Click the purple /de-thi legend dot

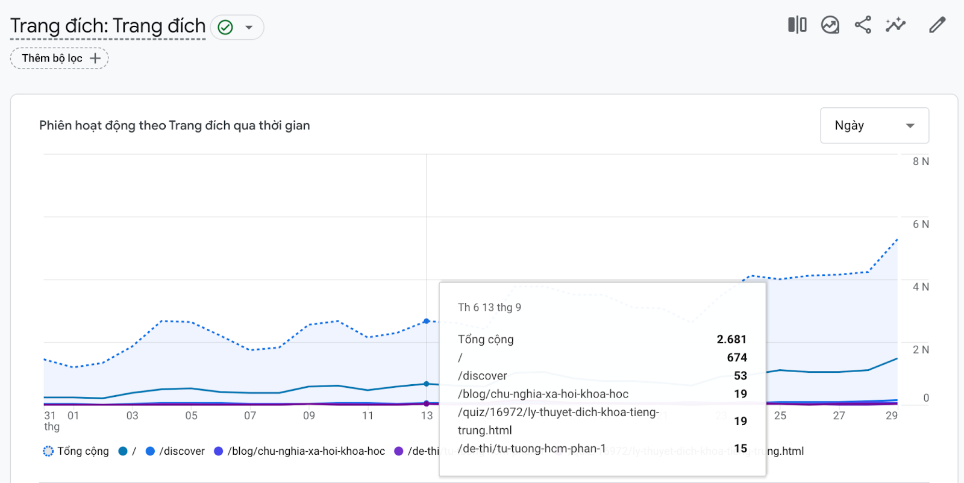coord(398,451)
